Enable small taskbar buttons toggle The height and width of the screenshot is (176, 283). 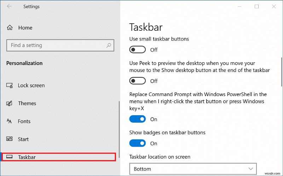tap(138, 50)
